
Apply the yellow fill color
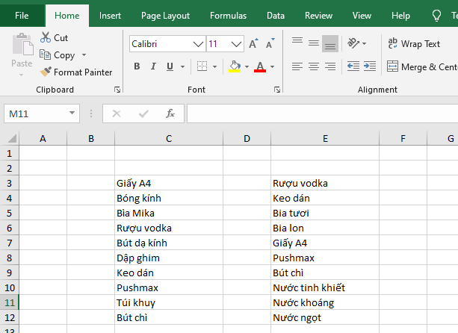pos(235,66)
